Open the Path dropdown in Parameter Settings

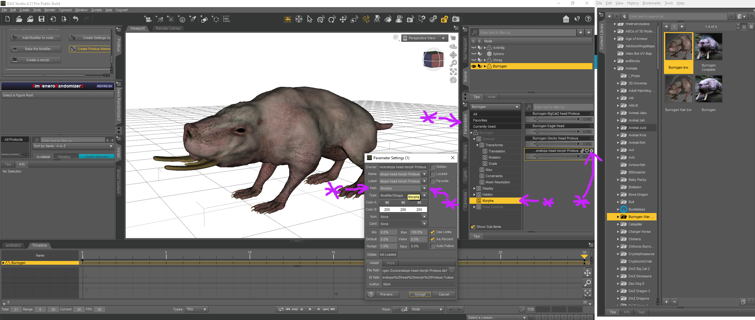click(x=424, y=188)
